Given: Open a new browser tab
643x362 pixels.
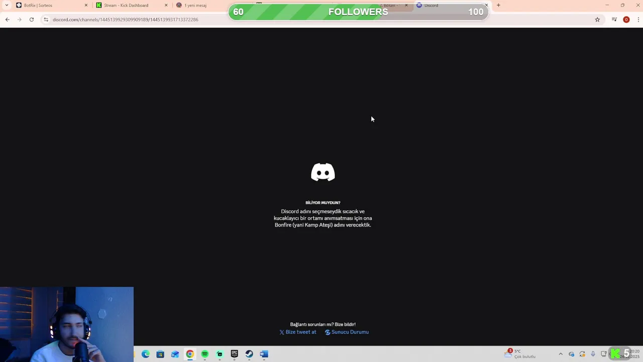Looking at the screenshot, I should tap(498, 5).
